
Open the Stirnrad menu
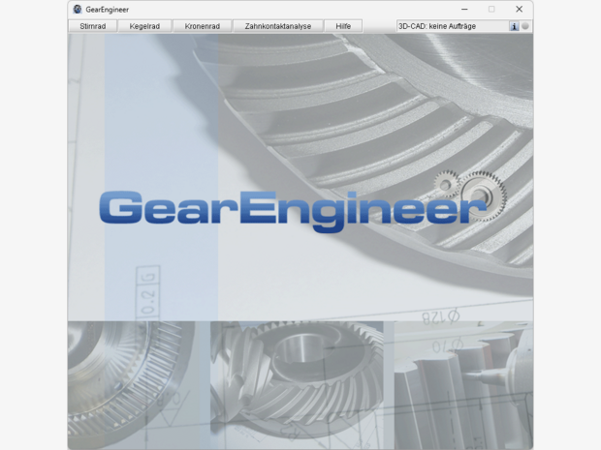click(x=93, y=26)
